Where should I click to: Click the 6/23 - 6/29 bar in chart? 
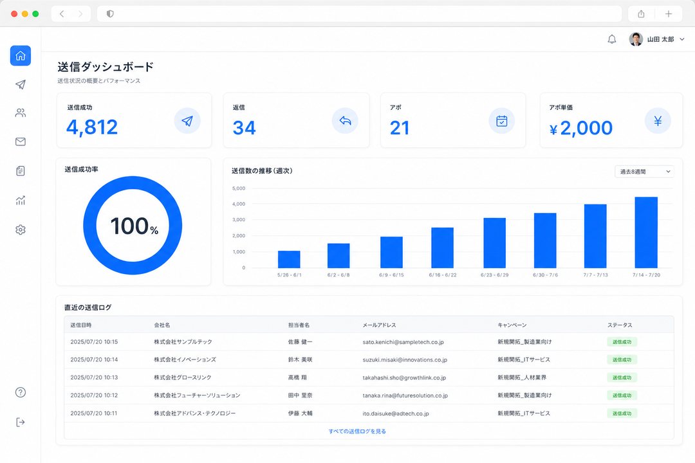(x=495, y=243)
